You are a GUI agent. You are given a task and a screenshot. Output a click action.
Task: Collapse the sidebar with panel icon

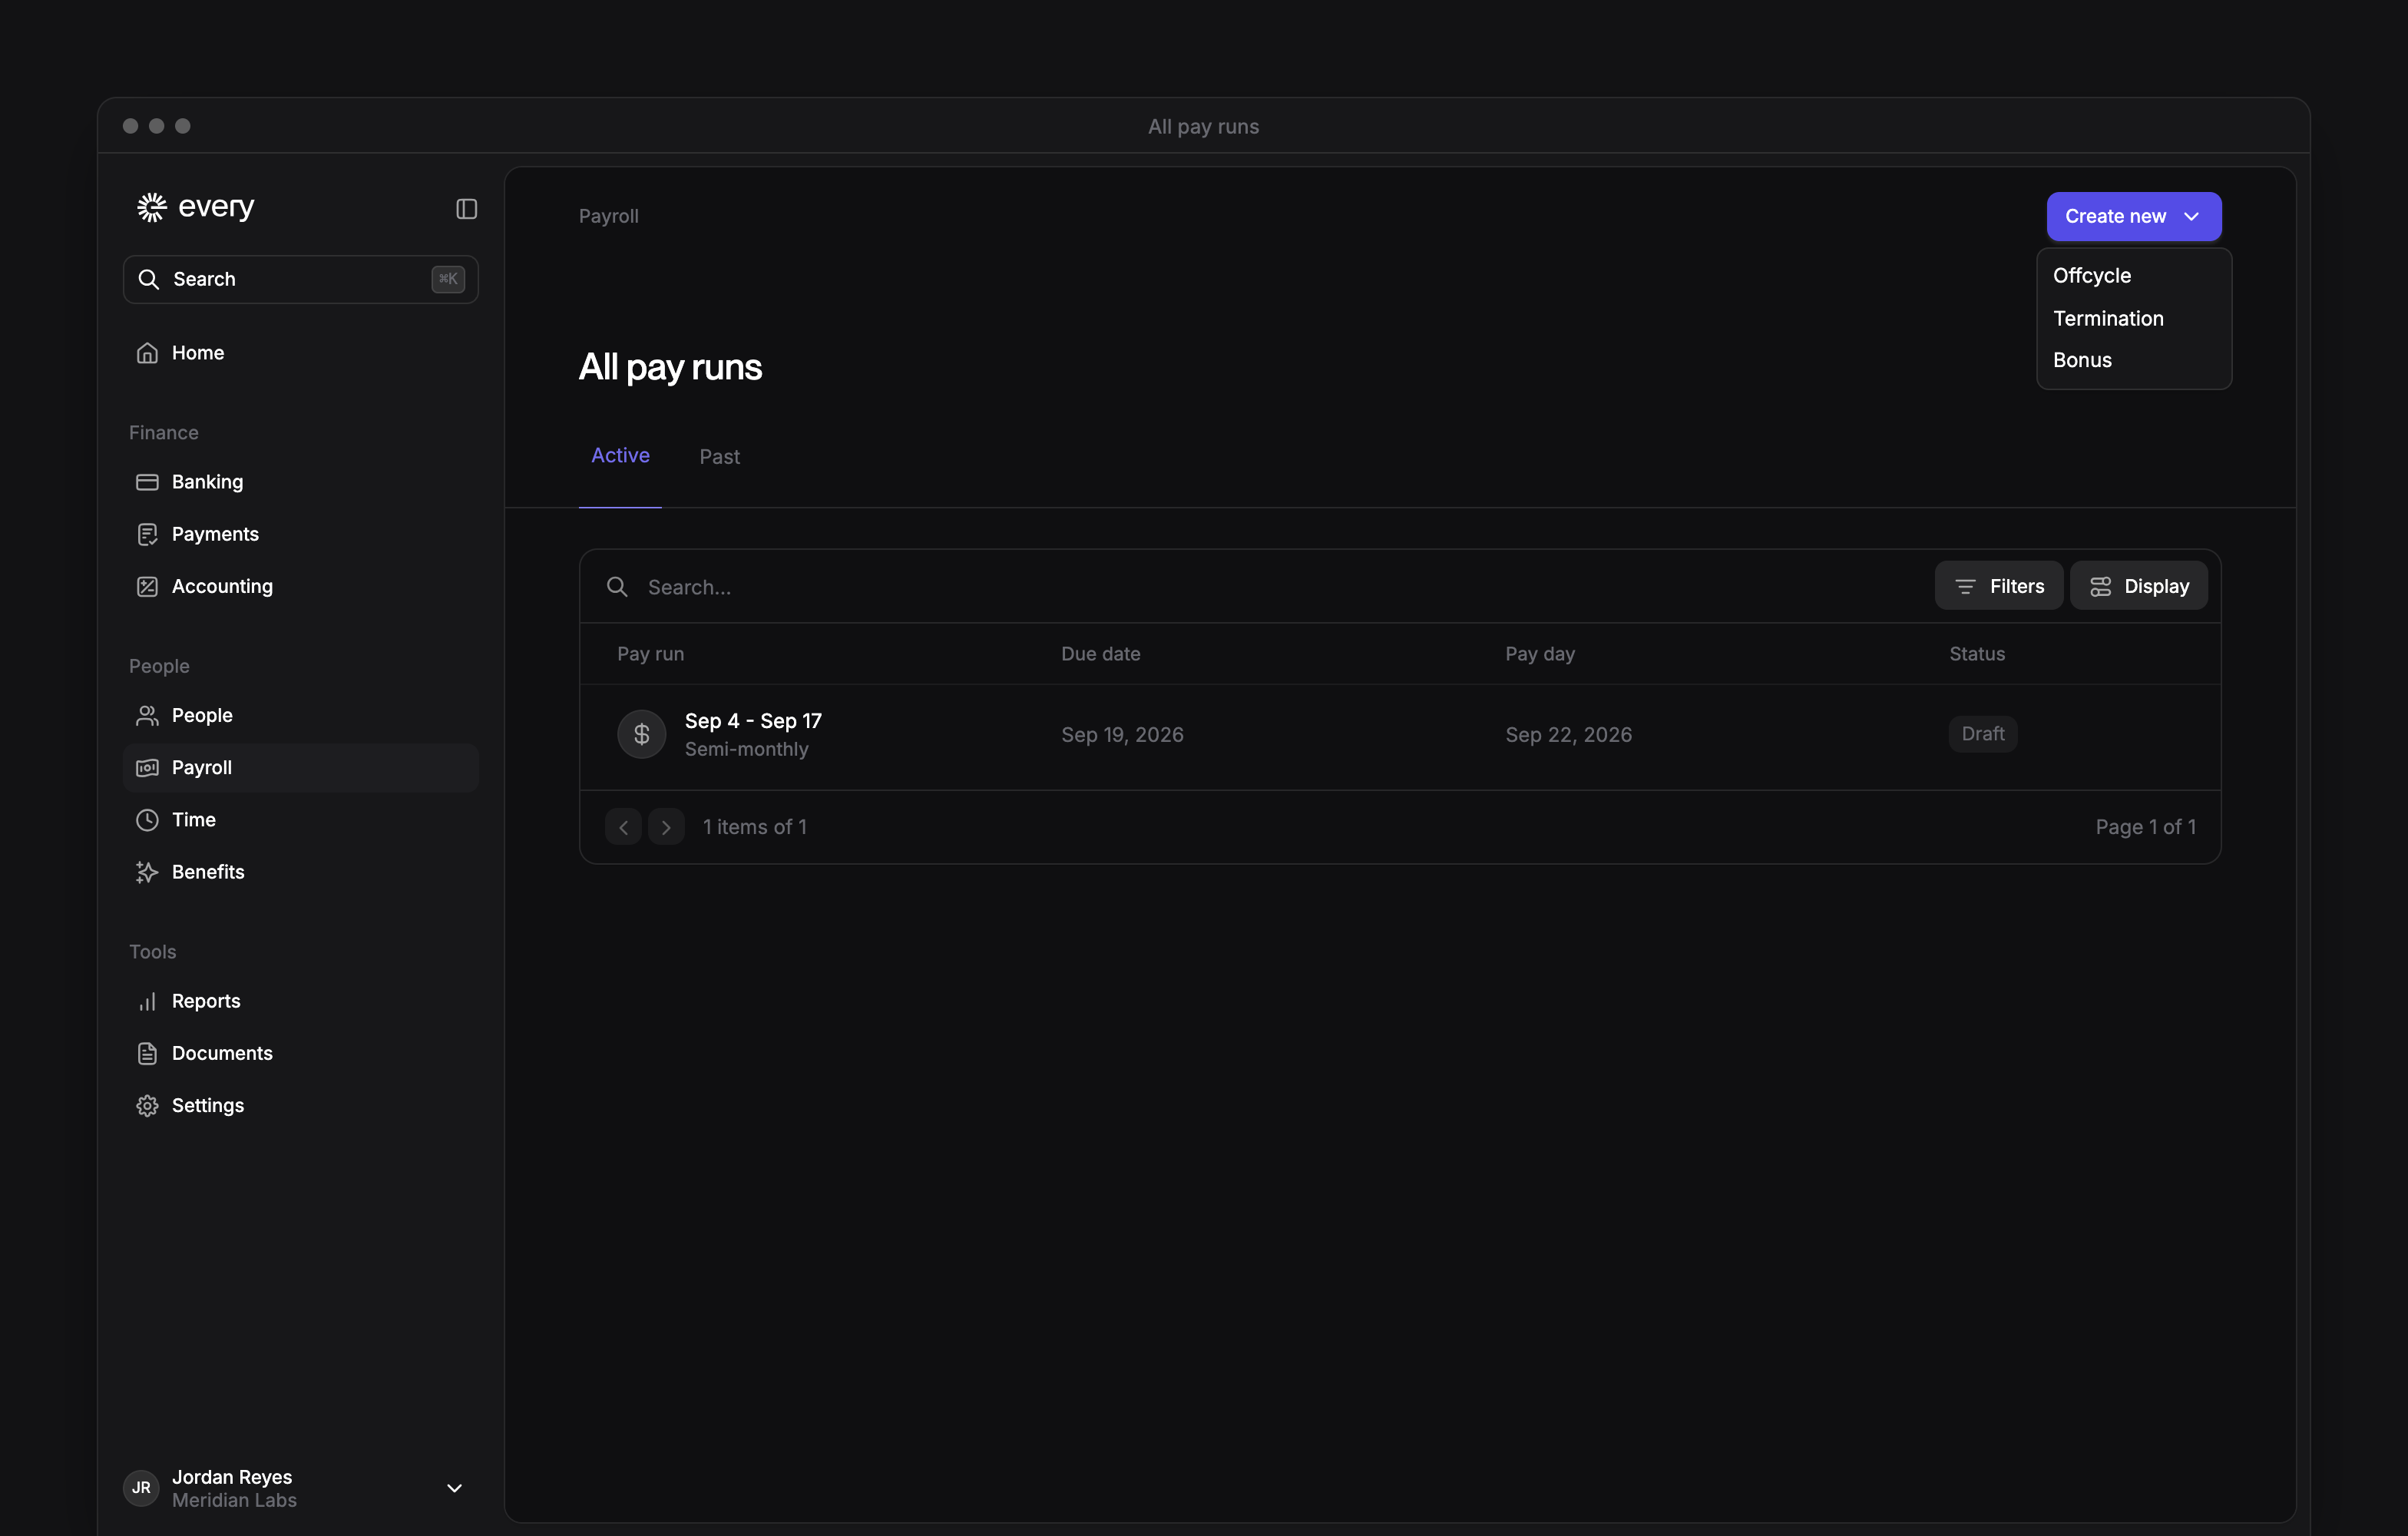point(466,208)
